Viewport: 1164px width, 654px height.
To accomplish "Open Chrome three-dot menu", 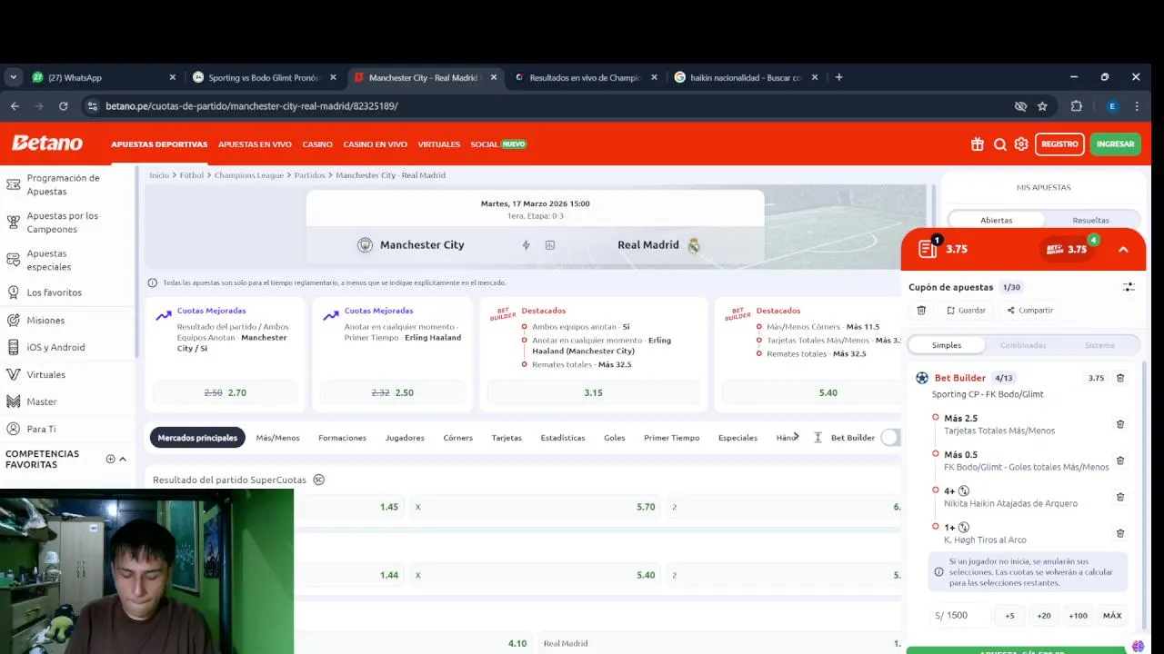I will 1137,106.
